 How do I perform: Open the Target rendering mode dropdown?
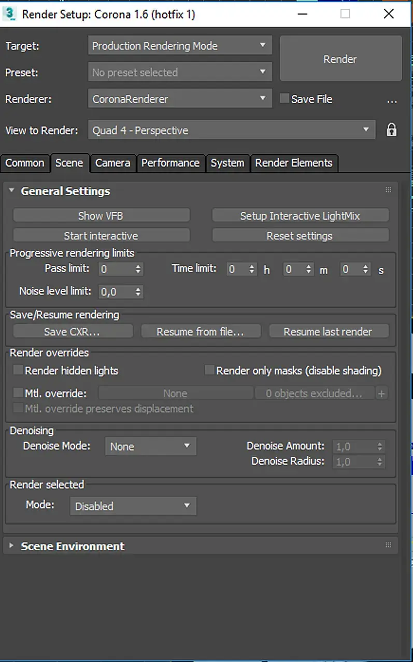click(180, 46)
